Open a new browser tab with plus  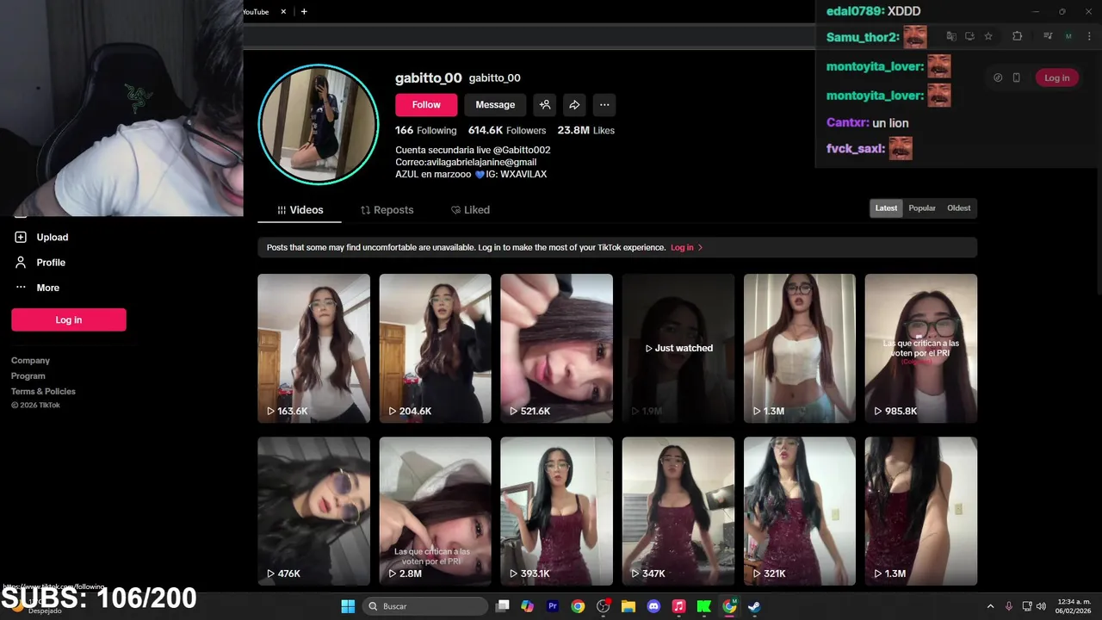(x=304, y=11)
